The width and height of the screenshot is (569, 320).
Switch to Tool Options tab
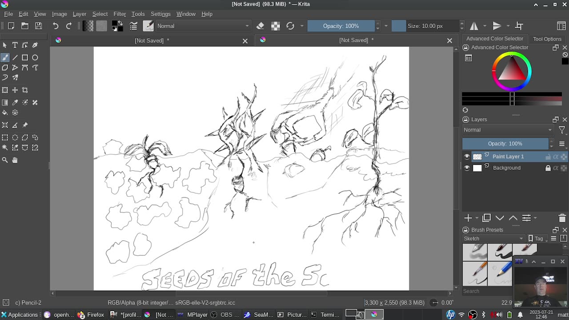point(547,39)
